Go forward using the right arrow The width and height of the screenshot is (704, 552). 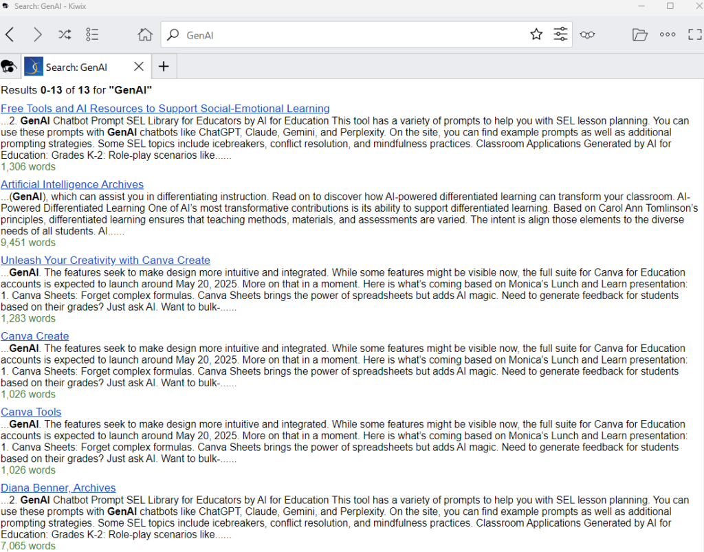coord(38,34)
